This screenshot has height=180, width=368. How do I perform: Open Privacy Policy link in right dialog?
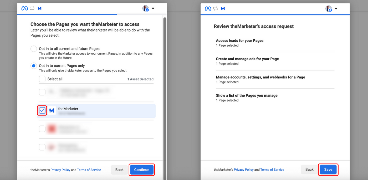[x=244, y=170]
